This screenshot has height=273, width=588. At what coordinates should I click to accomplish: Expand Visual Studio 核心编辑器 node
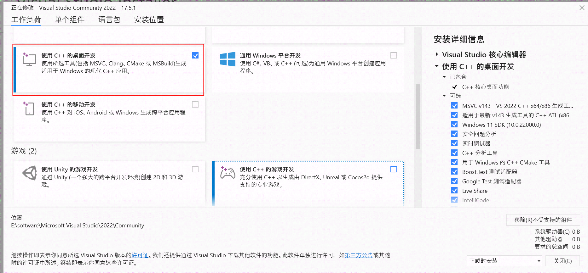(437, 54)
